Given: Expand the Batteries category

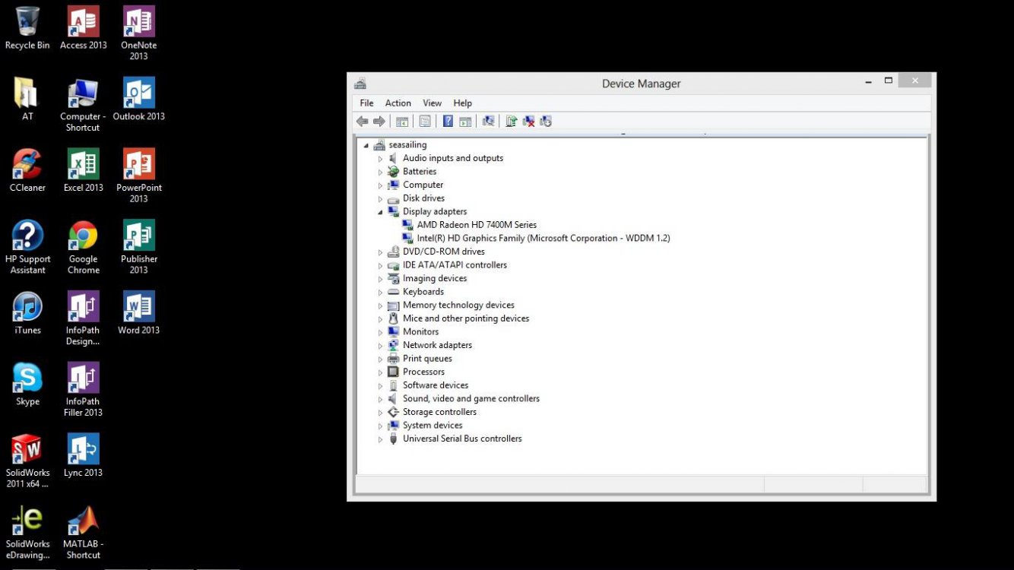Looking at the screenshot, I should [x=381, y=172].
